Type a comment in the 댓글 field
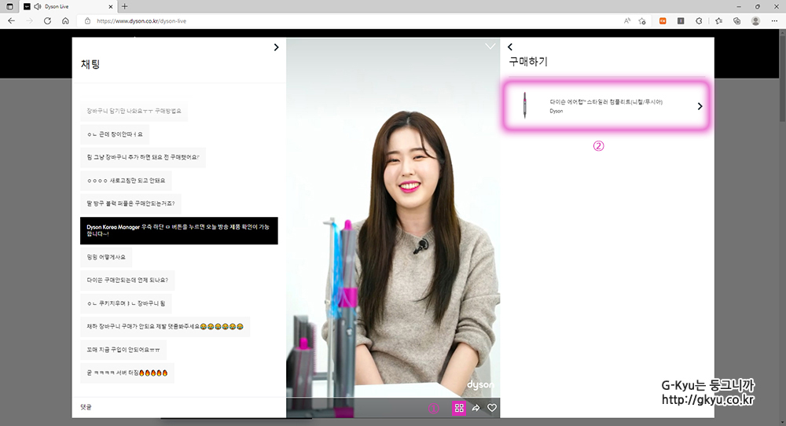 coord(179,407)
